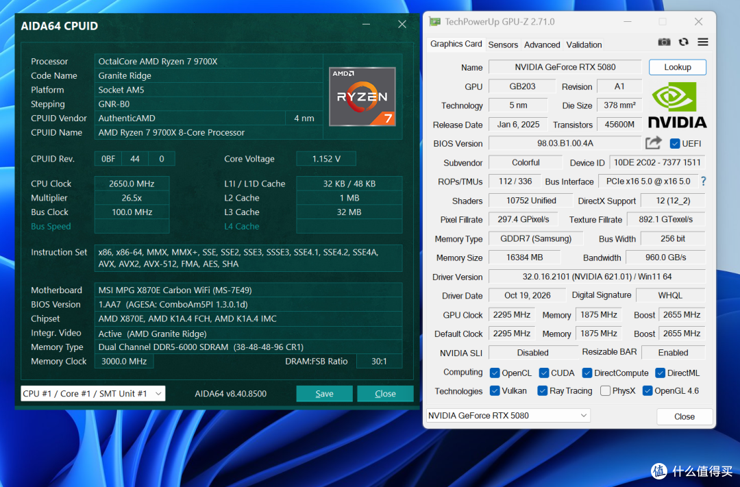The width and height of the screenshot is (740, 487).
Task: Take GPU-Z screenshot with camera icon
Action: [x=664, y=42]
